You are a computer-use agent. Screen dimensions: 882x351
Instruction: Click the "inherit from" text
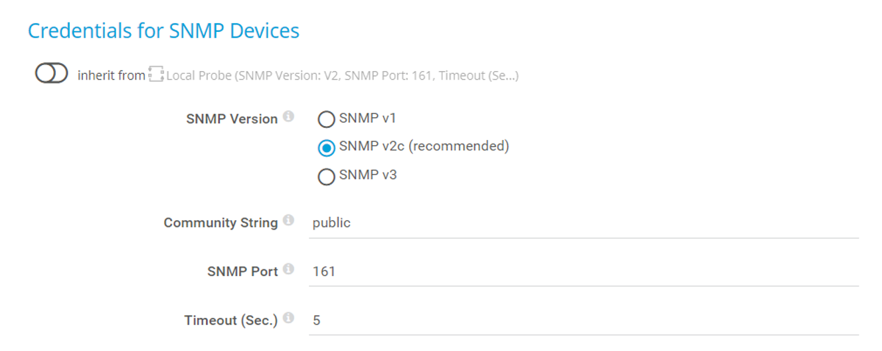click(x=111, y=76)
